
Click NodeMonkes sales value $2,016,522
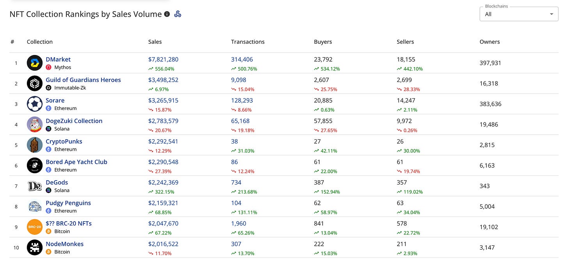point(163,244)
